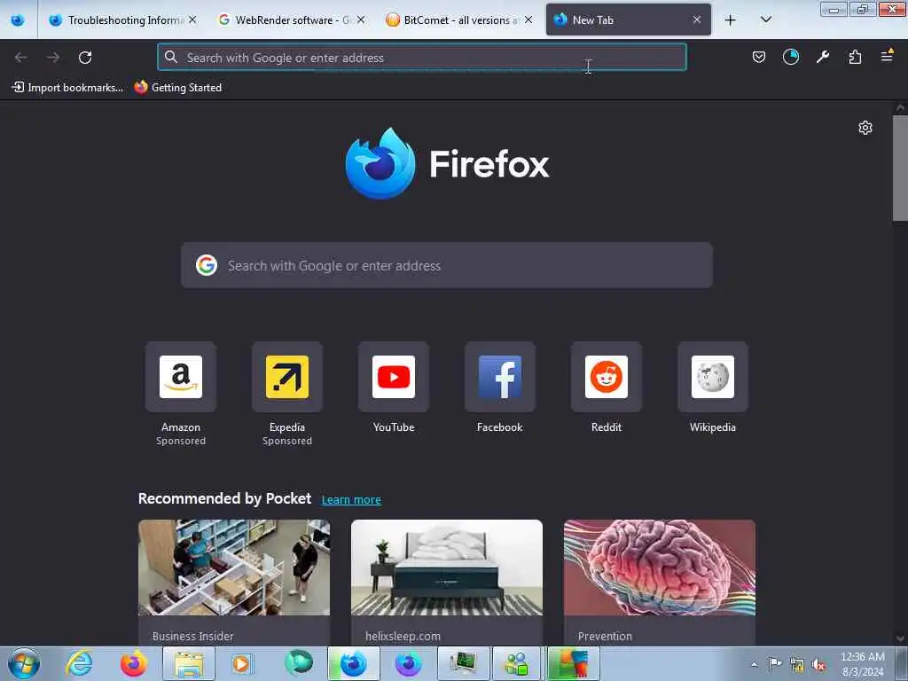Image resolution: width=908 pixels, height=681 pixels.
Task: Switch to the WebRender software Google tab
Action: click(291, 20)
